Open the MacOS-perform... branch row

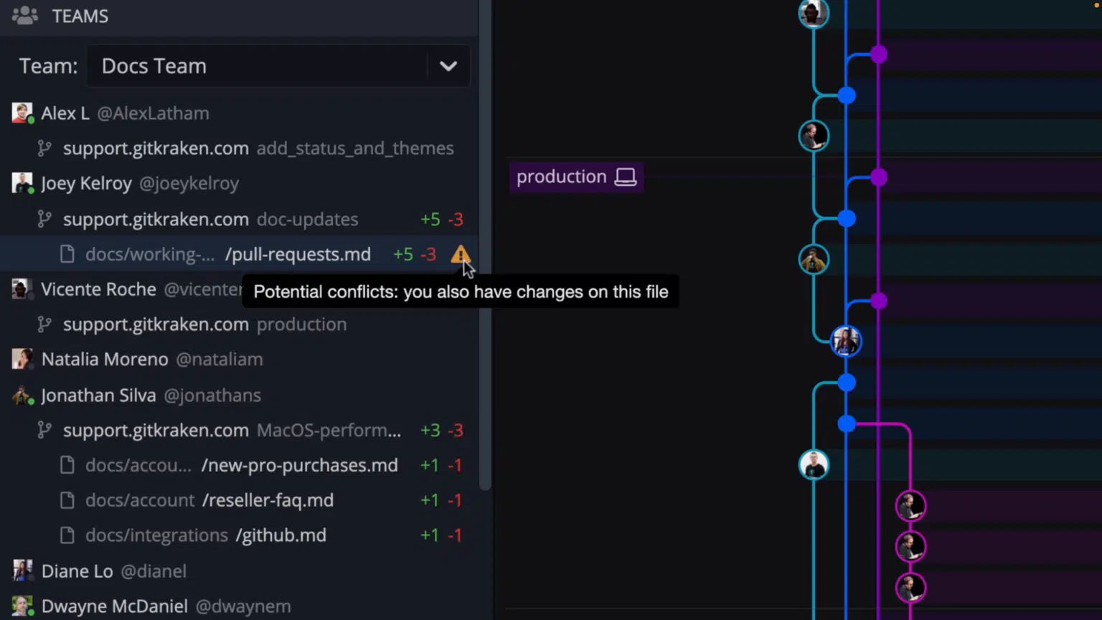[x=239, y=431]
